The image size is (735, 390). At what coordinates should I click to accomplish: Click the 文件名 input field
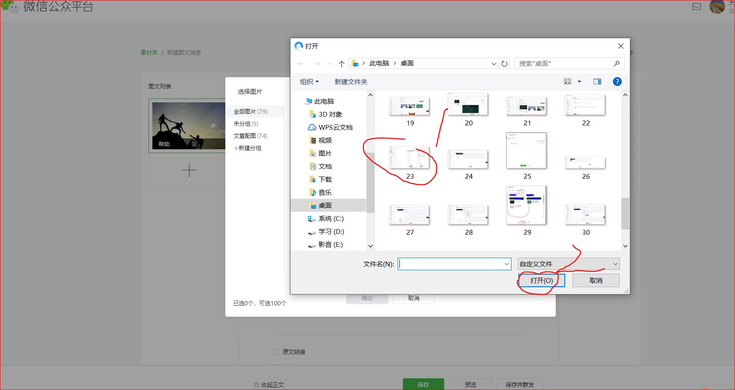(x=455, y=264)
